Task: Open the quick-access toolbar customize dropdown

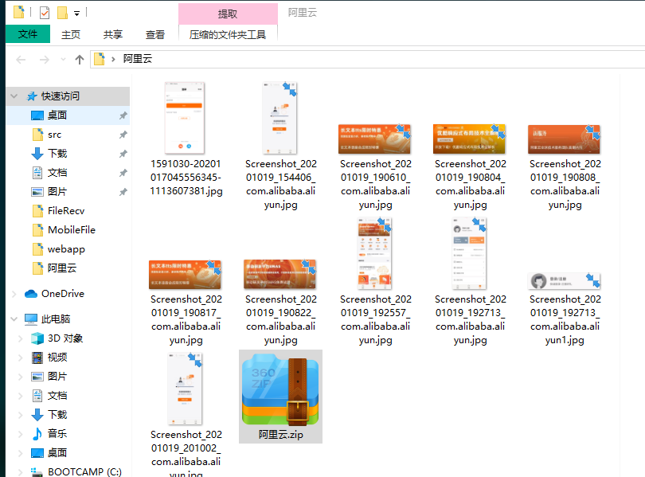Action: point(77,14)
